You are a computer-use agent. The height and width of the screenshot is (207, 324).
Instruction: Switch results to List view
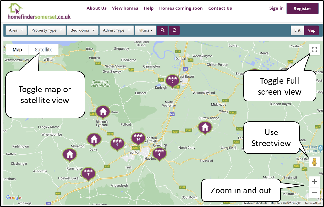click(x=297, y=30)
